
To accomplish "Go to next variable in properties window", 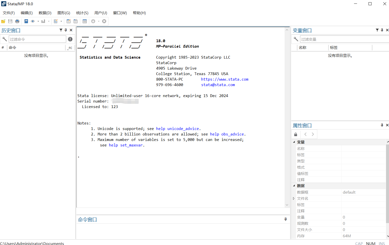I will tap(313, 134).
